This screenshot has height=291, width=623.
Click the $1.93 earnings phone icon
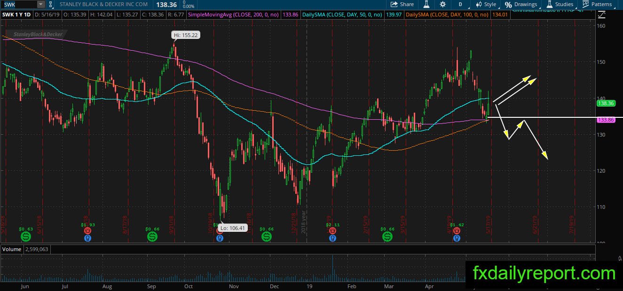click(87, 231)
